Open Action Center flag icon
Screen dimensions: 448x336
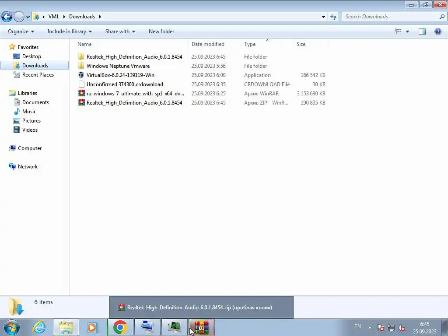pos(380,328)
